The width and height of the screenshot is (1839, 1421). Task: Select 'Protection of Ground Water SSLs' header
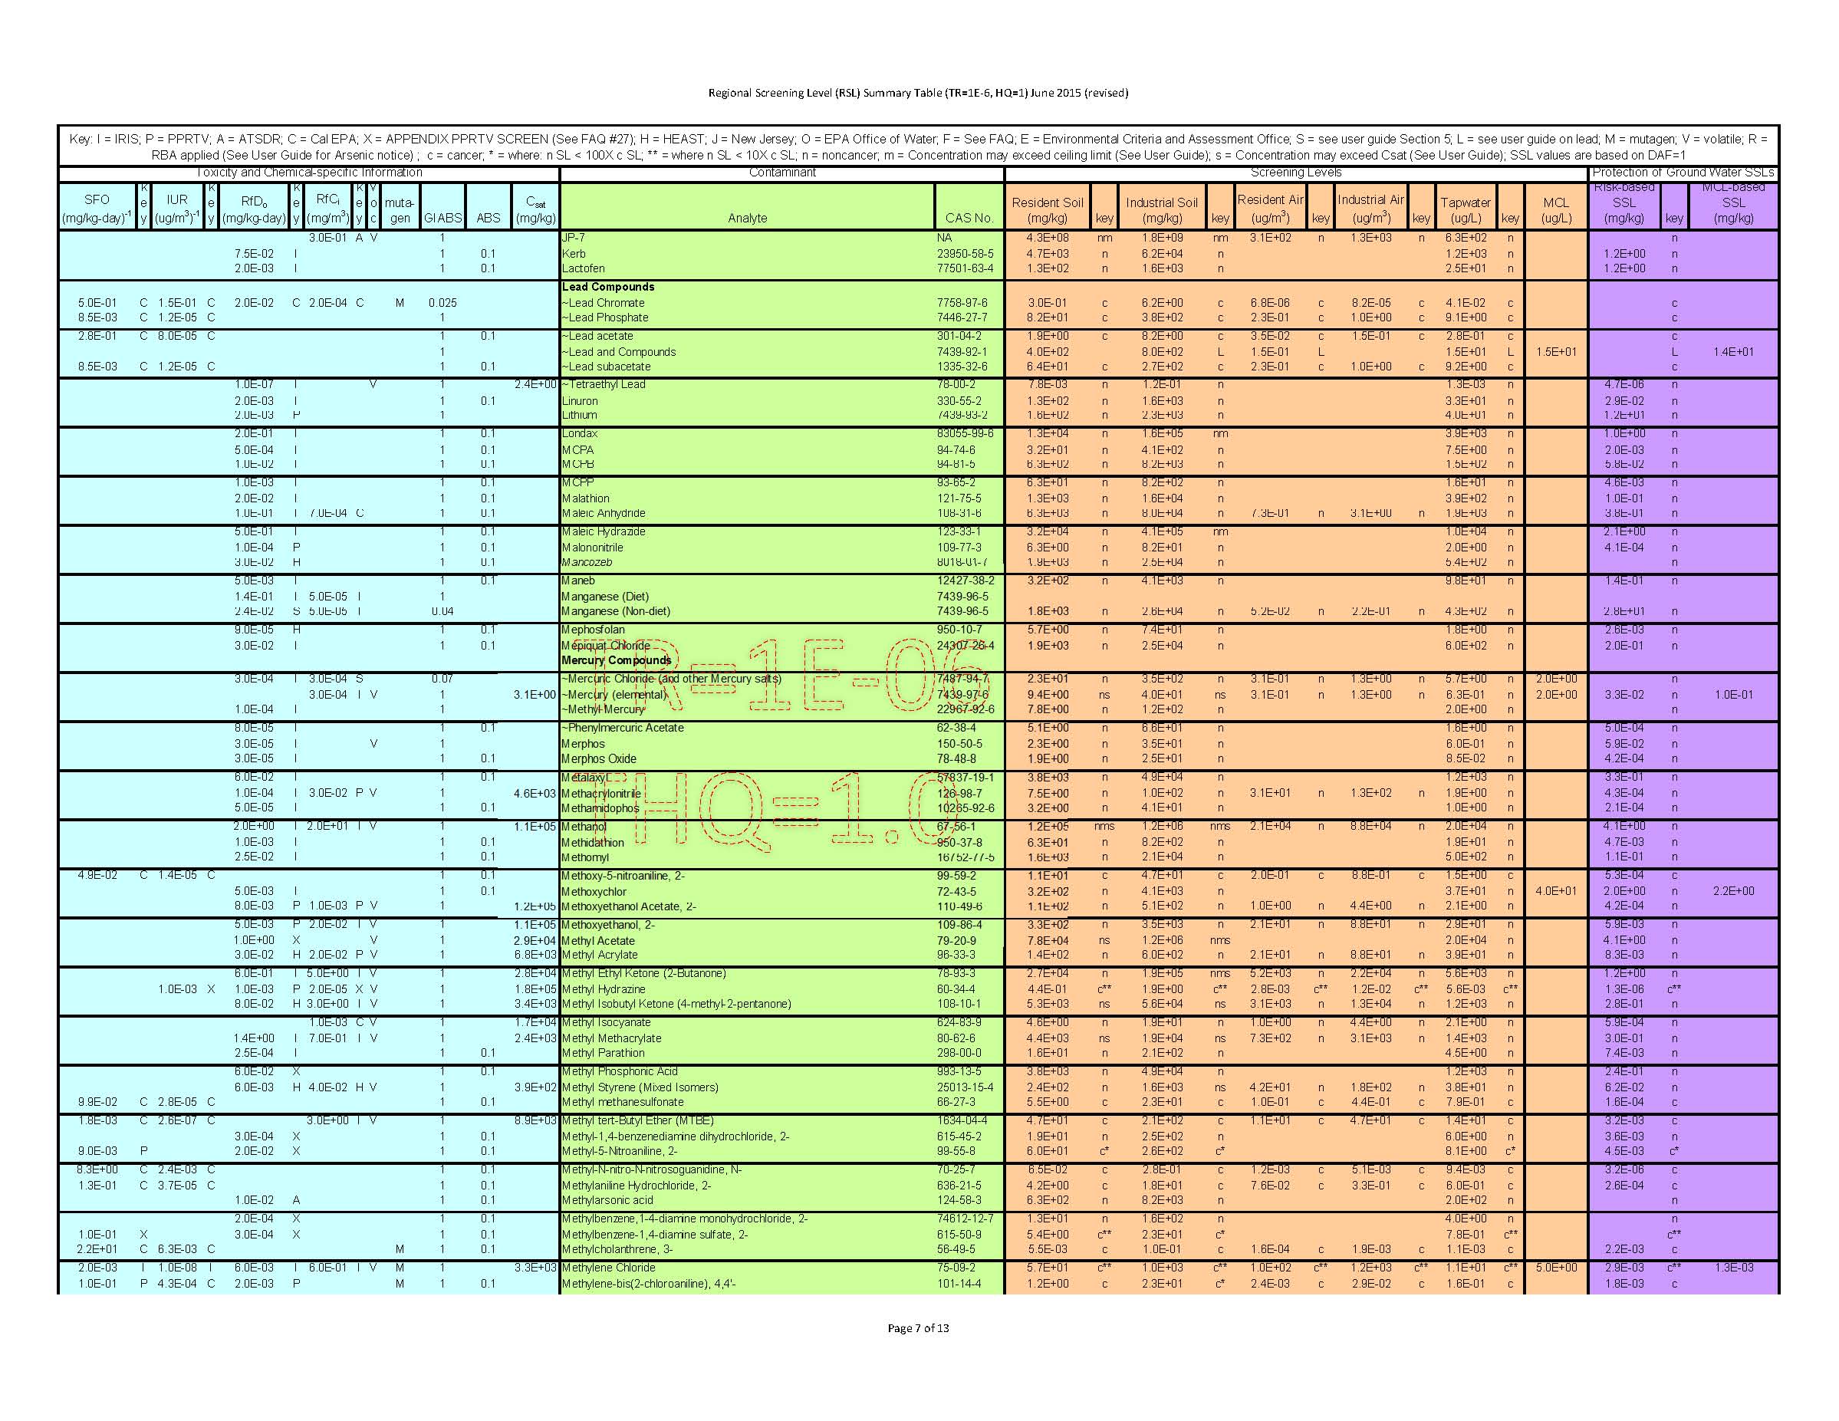1683,173
